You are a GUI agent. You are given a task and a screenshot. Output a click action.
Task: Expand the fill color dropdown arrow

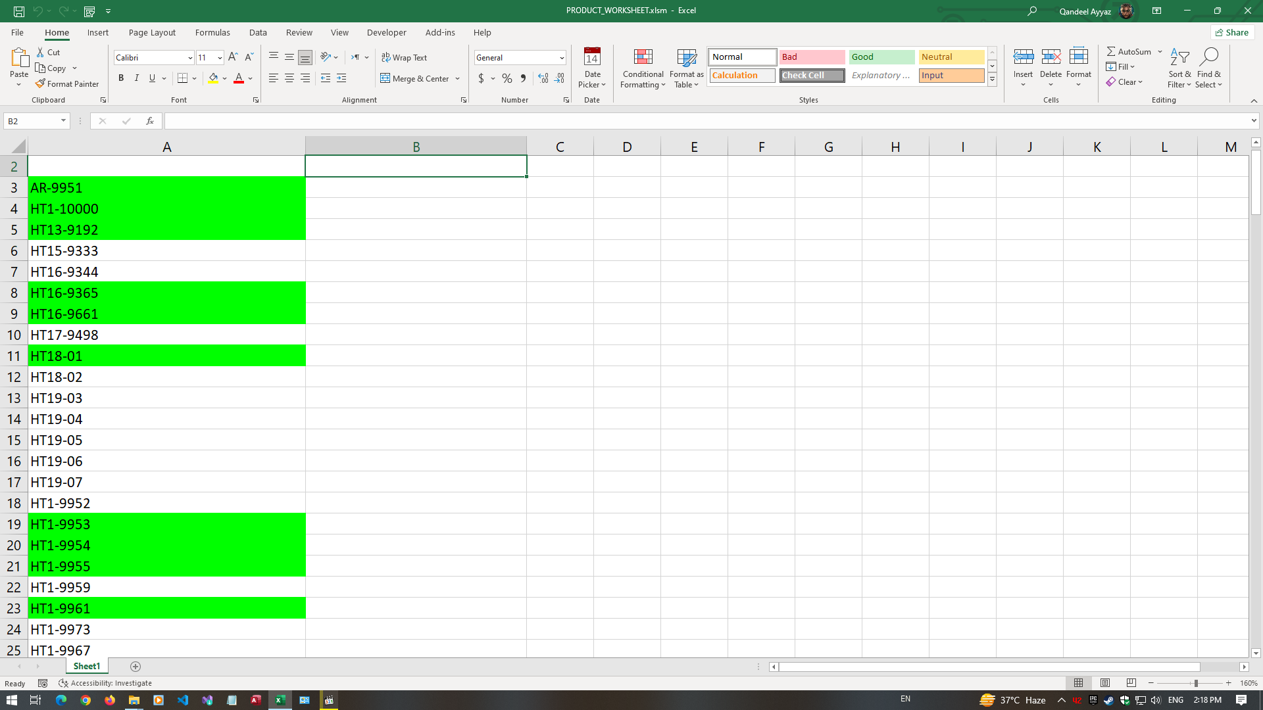point(224,78)
